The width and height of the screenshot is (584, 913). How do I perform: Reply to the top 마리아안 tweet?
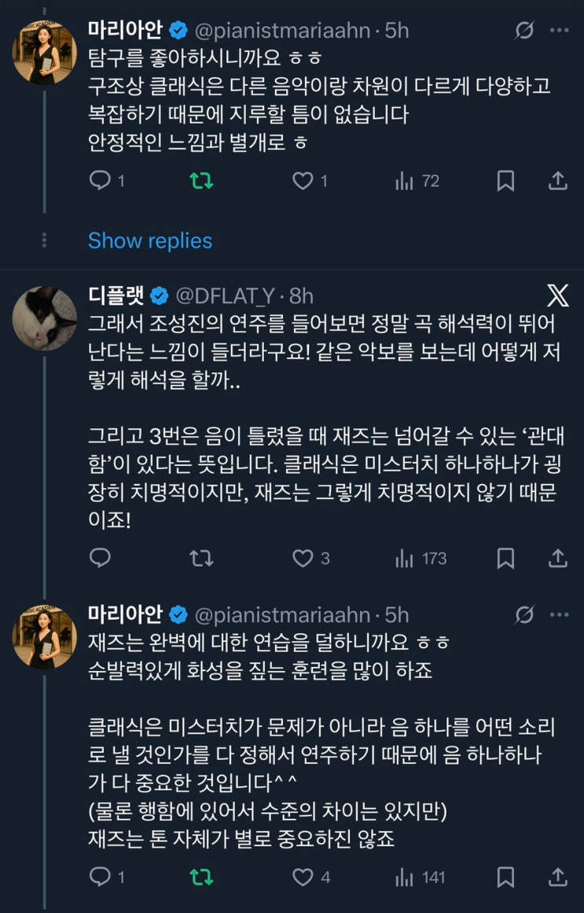coord(100,181)
